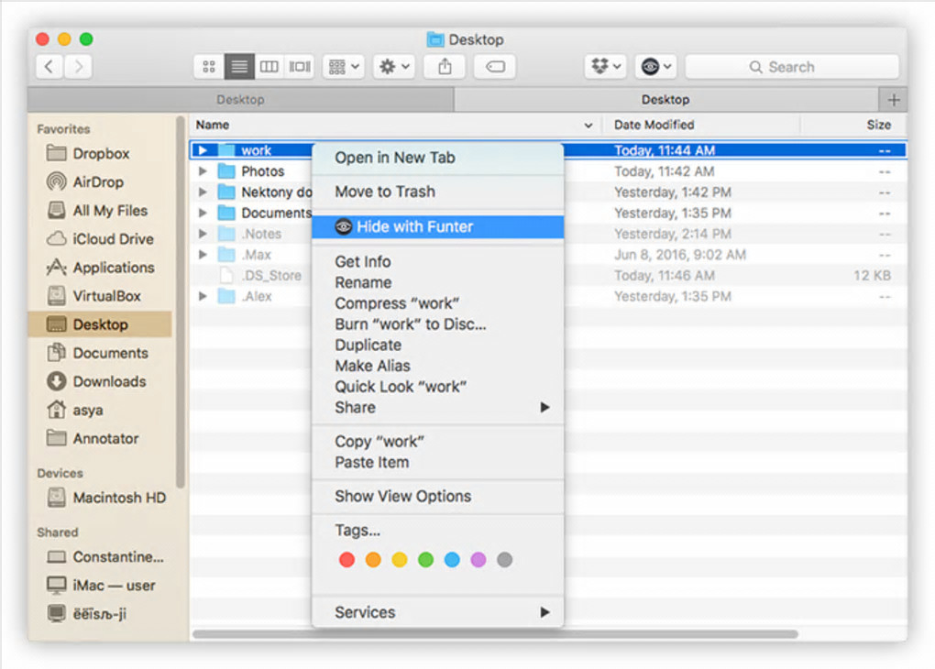Choose Hide with Funter

(x=437, y=226)
